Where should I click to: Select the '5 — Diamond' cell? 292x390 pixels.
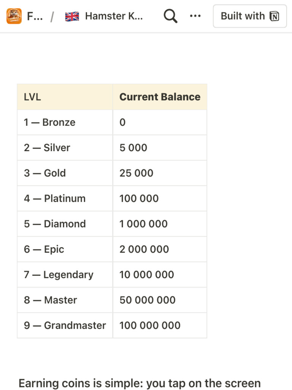pyautogui.click(x=65, y=224)
